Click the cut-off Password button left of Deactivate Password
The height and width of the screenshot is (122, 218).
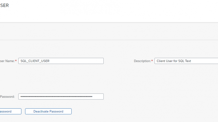[10, 111]
